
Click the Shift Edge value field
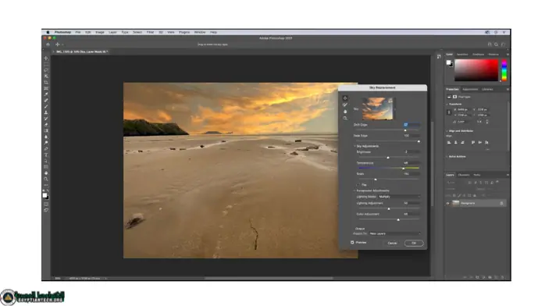pyautogui.click(x=411, y=125)
